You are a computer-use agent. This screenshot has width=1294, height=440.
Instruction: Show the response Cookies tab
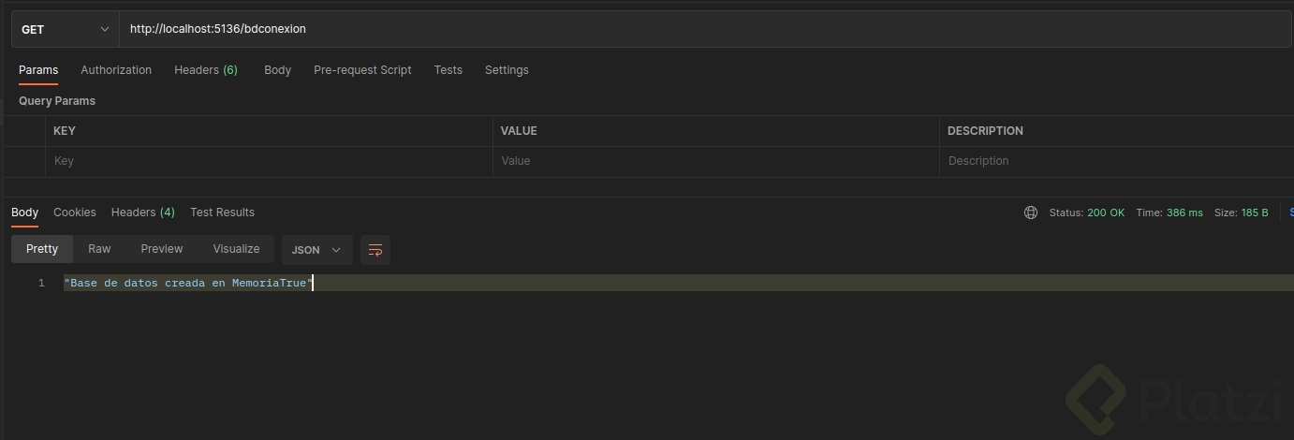pyautogui.click(x=75, y=213)
